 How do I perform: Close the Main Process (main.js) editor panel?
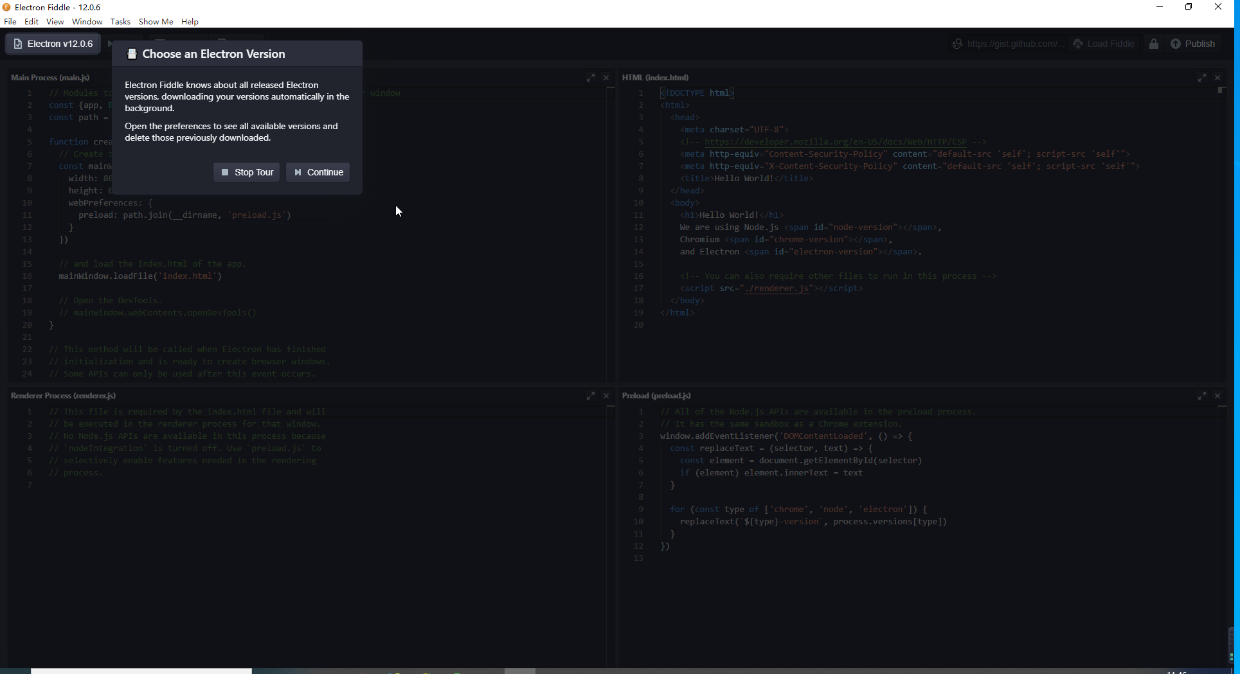[x=606, y=78]
